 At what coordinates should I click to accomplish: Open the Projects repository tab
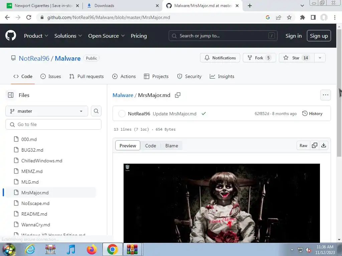coord(156,76)
